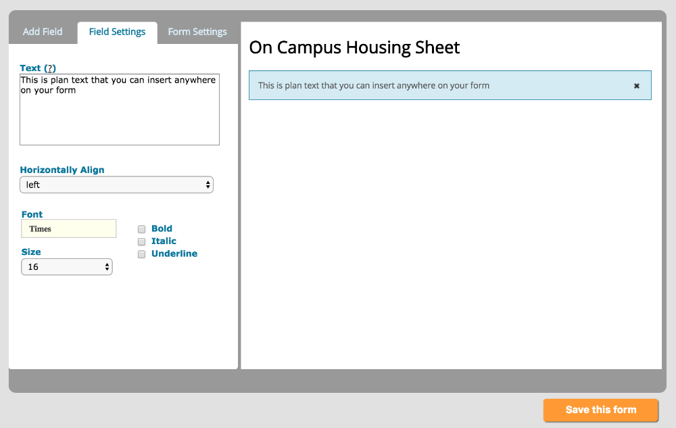Open the Horizontally Align dropdown
This screenshot has width=676, height=428.
pos(116,185)
